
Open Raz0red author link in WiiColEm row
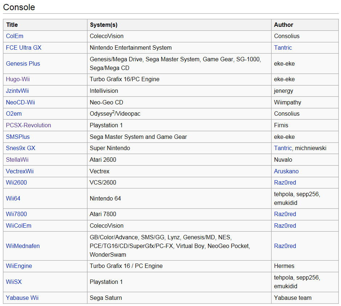[x=285, y=226]
